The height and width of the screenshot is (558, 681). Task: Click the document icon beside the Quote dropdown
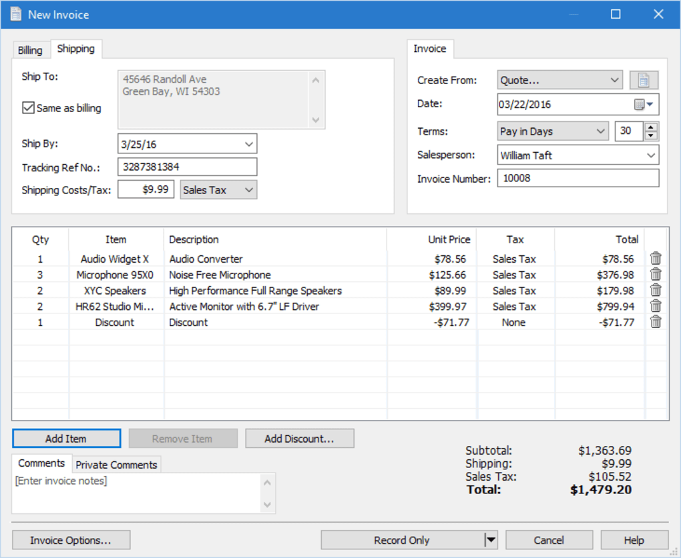pyautogui.click(x=643, y=80)
